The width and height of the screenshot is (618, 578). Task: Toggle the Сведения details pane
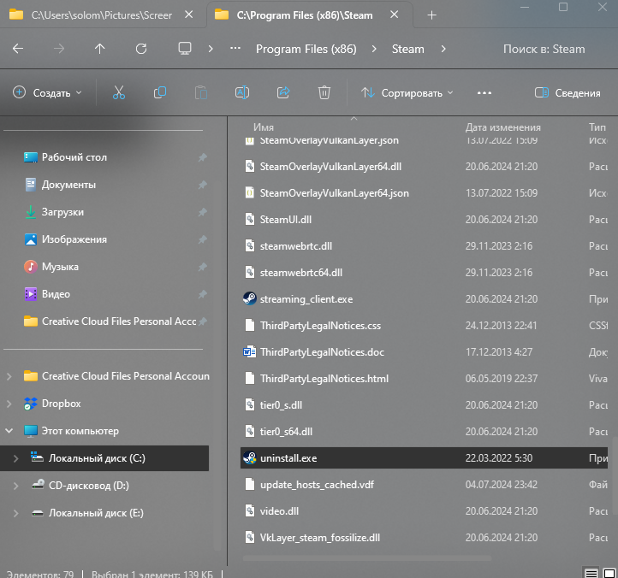tap(567, 93)
